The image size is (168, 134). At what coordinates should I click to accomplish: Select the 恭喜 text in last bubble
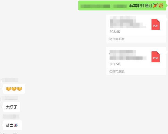(x=10, y=125)
